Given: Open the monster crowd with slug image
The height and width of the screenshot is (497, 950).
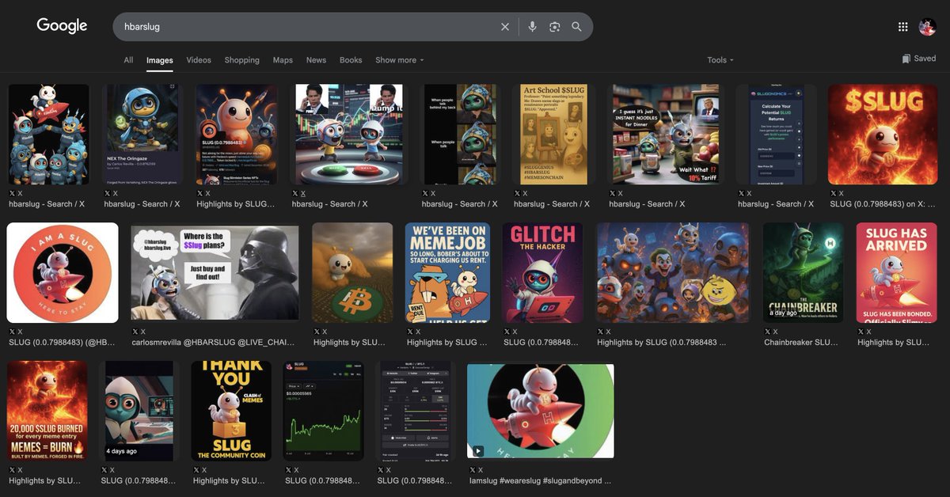Looking at the screenshot, I should point(673,273).
